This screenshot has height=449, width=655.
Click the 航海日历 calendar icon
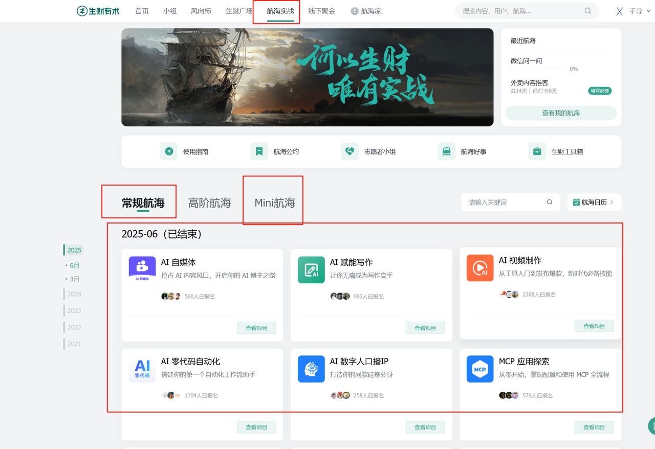(576, 203)
